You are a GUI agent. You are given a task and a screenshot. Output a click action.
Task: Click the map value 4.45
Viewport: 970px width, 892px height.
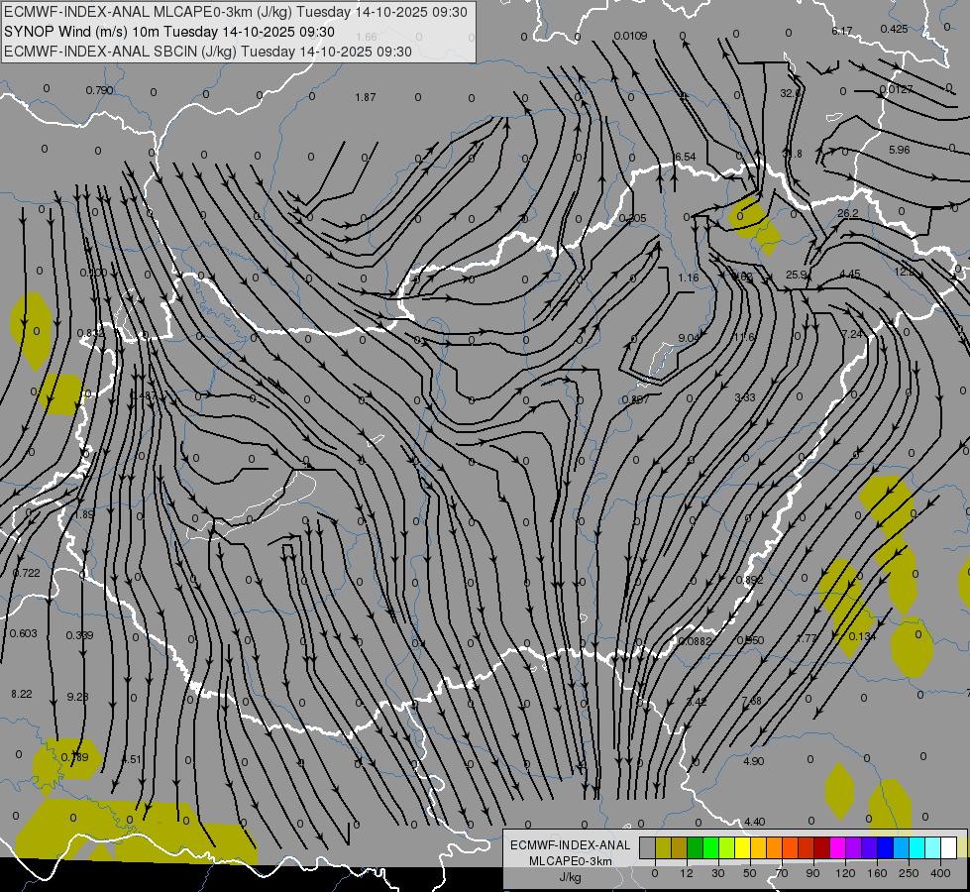coord(850,274)
